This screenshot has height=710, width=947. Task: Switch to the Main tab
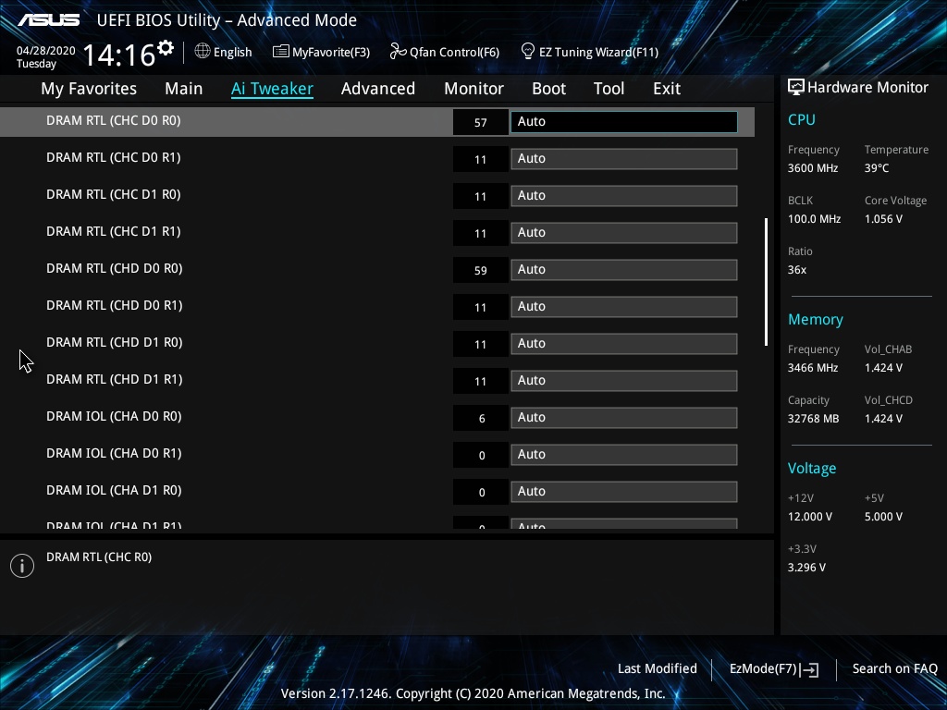(184, 88)
